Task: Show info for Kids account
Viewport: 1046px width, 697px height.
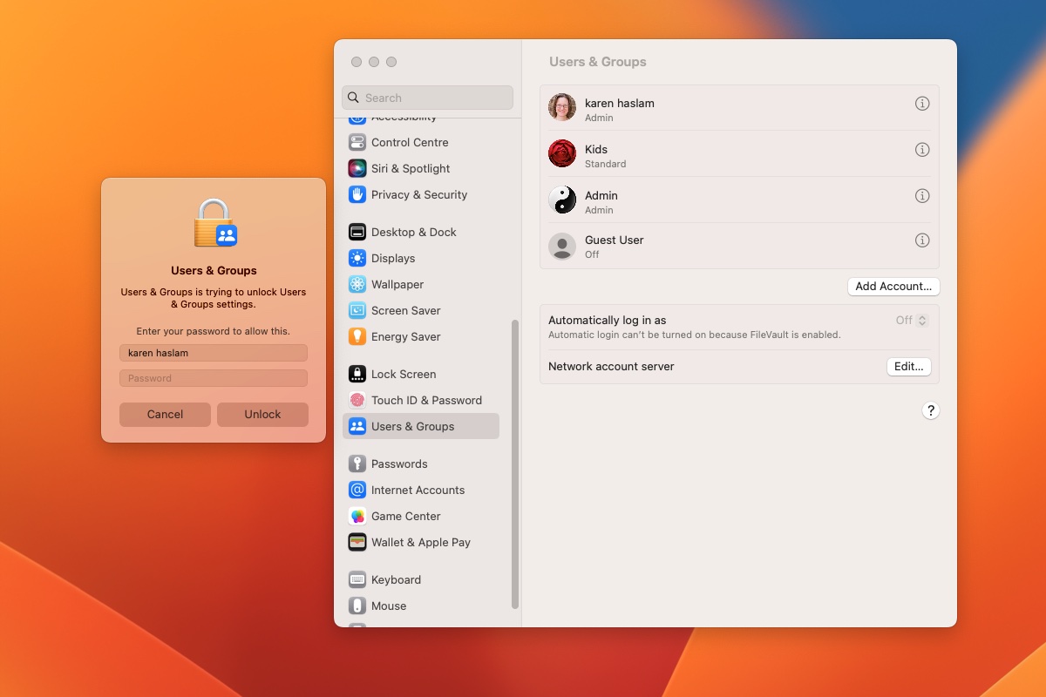Action: tap(922, 149)
